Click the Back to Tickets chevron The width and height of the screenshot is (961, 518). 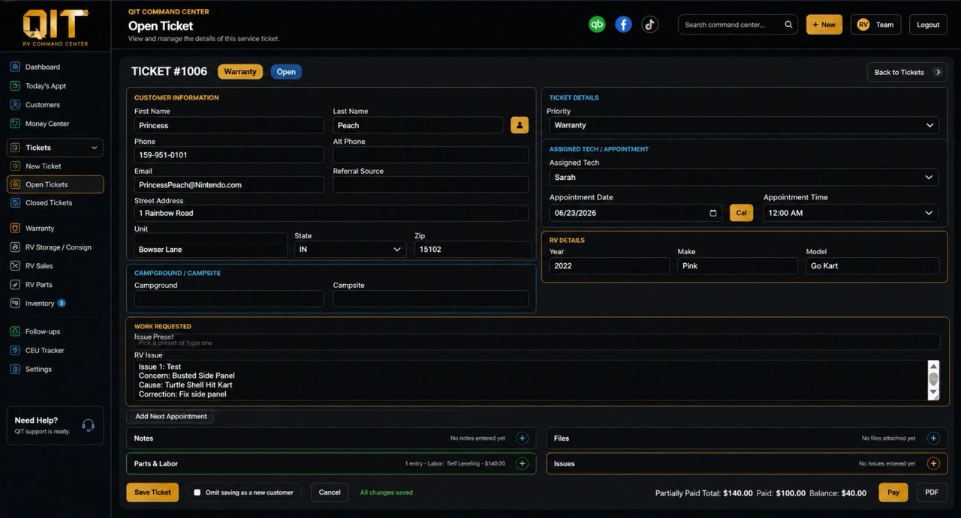pos(938,72)
